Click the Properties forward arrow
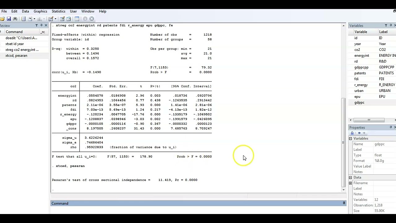Viewport: 396px width, 223px height. 364,133
